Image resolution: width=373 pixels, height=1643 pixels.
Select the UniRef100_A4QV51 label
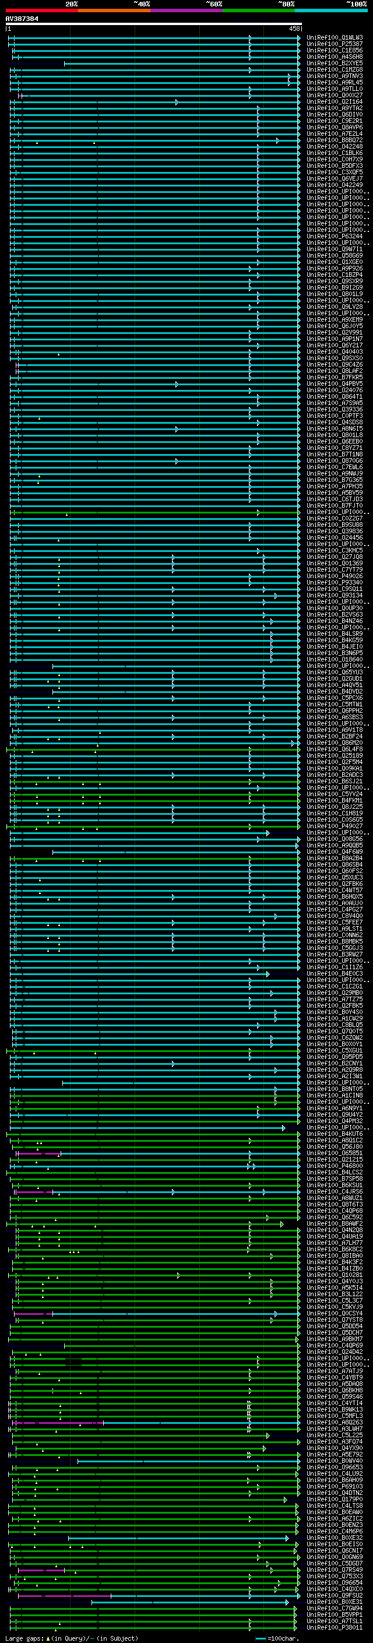click(x=335, y=684)
